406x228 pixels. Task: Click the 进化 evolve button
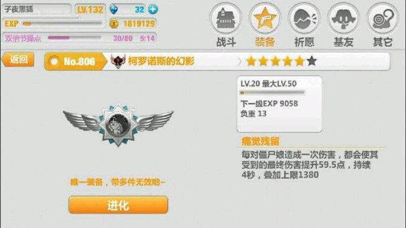coord(118,205)
